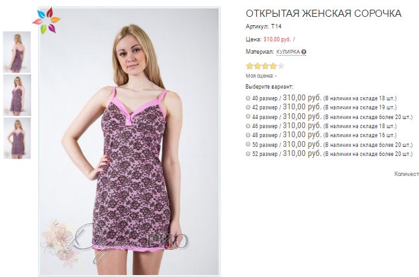This screenshot has height=277, width=419.
Task: Select the 48 размер radio button
Action: coord(248,136)
